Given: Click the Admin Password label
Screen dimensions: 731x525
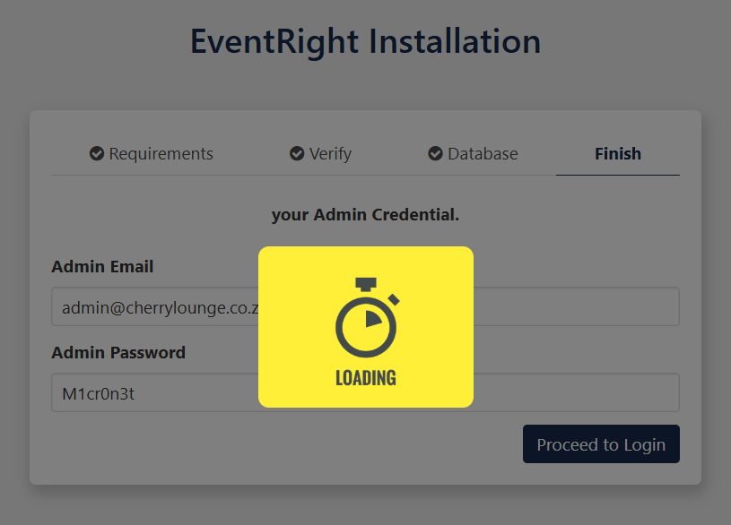Looking at the screenshot, I should pyautogui.click(x=118, y=353).
